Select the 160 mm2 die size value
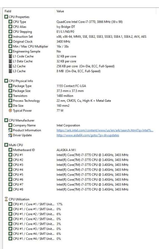This screenshot has height=249, width=159. (63, 106)
